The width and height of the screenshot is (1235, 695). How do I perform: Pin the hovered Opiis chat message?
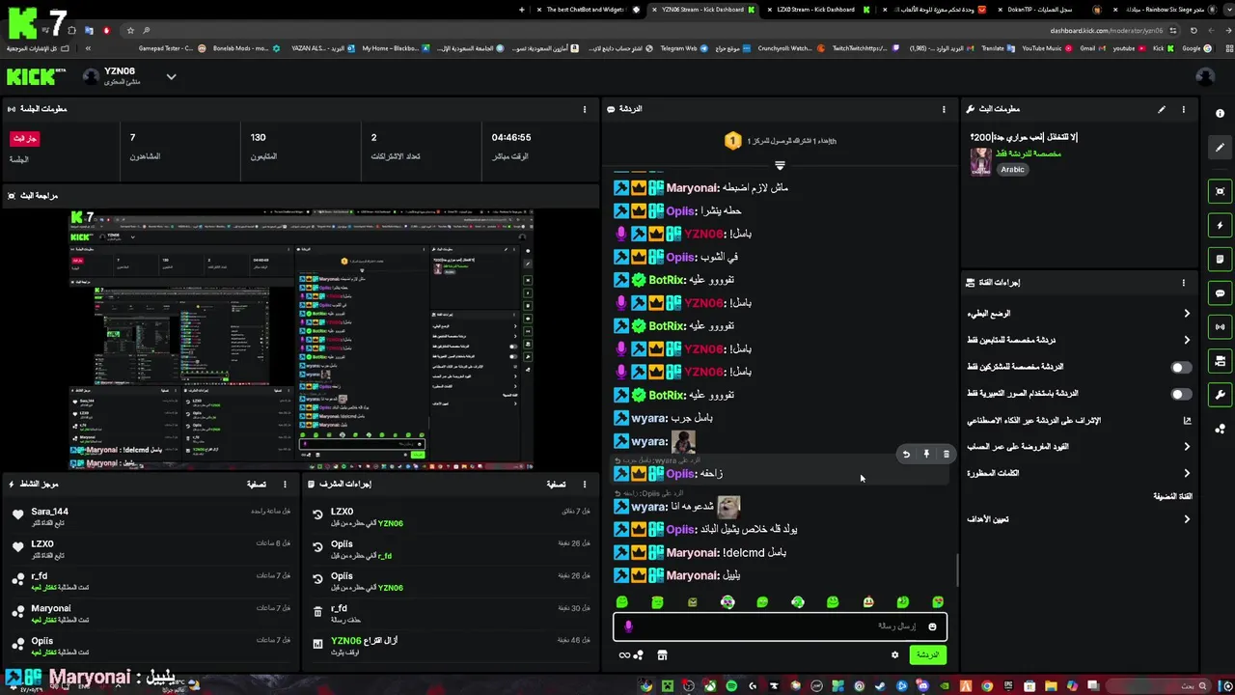point(926,454)
